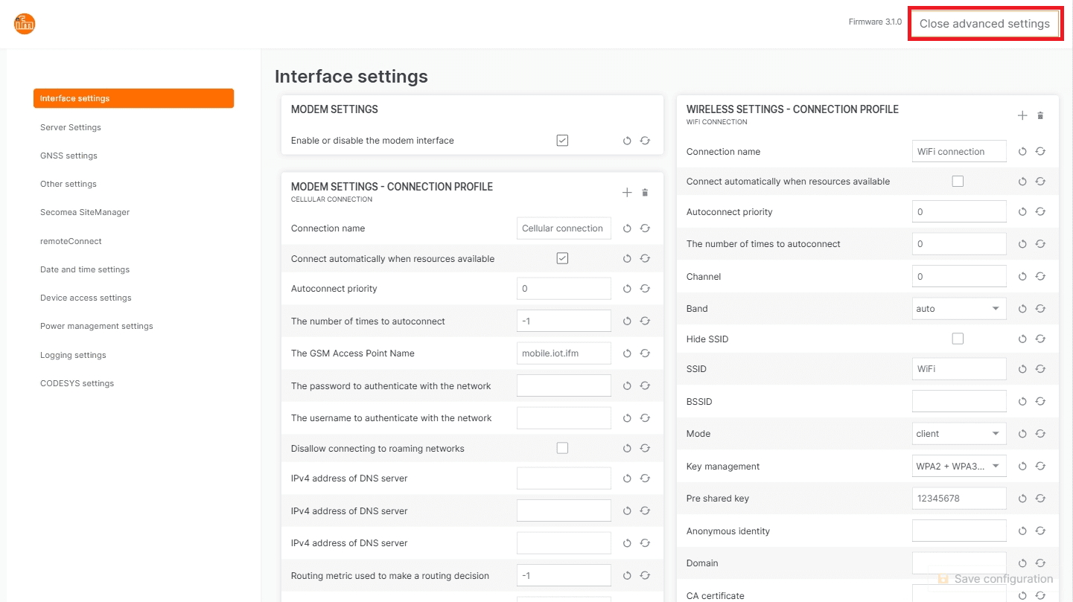Enable the Hide SSID checkbox

[958, 339]
